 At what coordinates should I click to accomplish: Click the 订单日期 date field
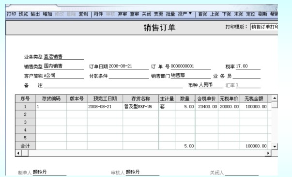click(129, 66)
